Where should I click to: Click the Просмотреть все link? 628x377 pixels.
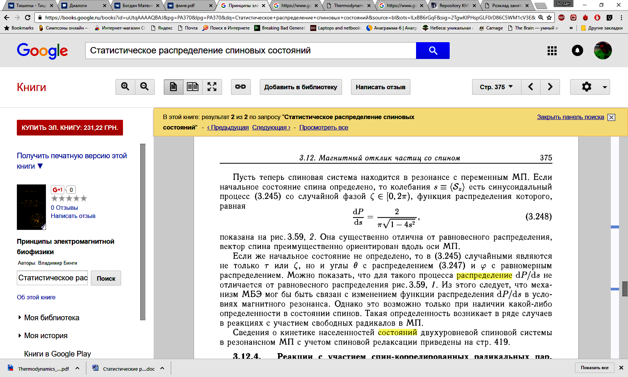pos(323,127)
